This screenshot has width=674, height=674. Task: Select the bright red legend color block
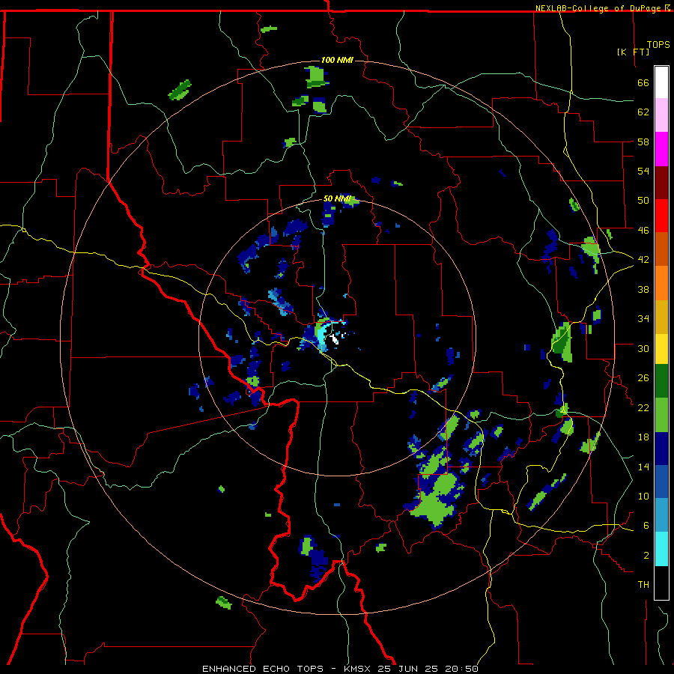point(661,216)
